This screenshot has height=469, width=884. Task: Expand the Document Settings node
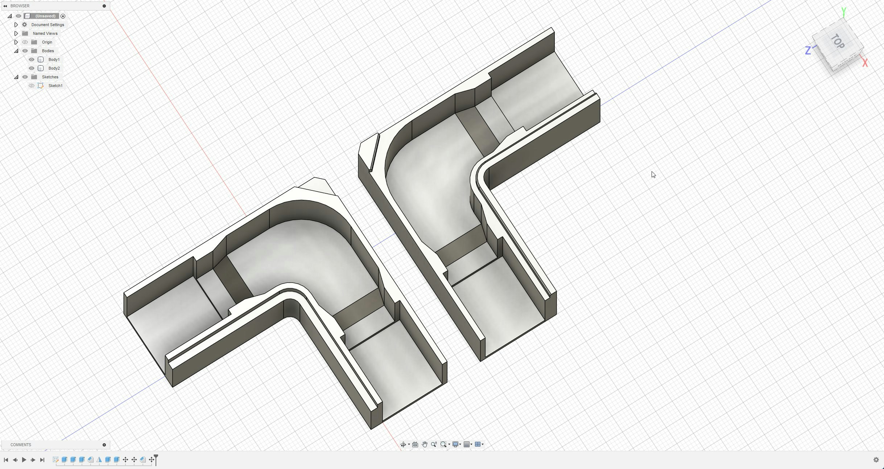click(16, 25)
